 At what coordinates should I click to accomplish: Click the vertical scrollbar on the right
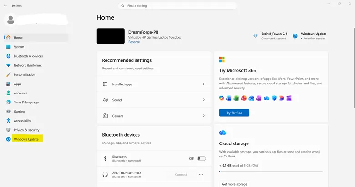coord(354,68)
